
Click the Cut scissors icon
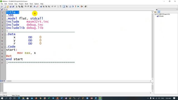(17, 7)
